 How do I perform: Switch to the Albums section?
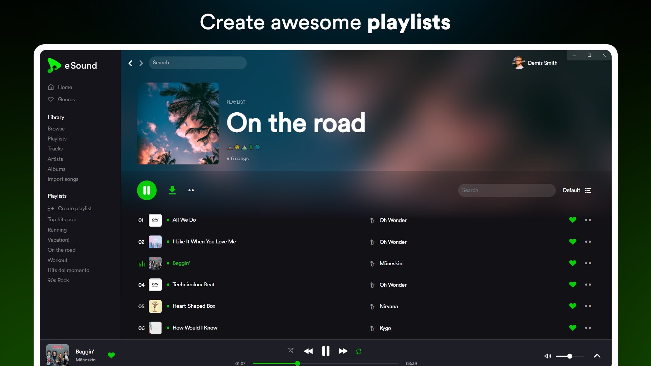coord(56,169)
